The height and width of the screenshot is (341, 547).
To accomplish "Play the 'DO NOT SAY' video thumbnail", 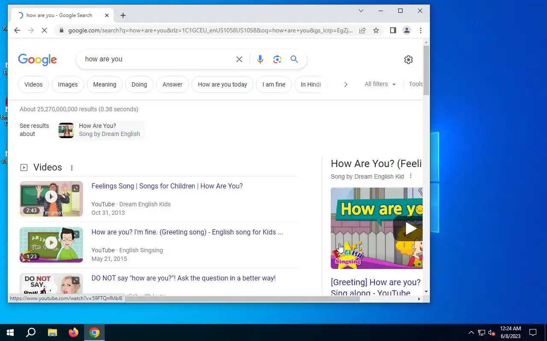I will [x=51, y=284].
